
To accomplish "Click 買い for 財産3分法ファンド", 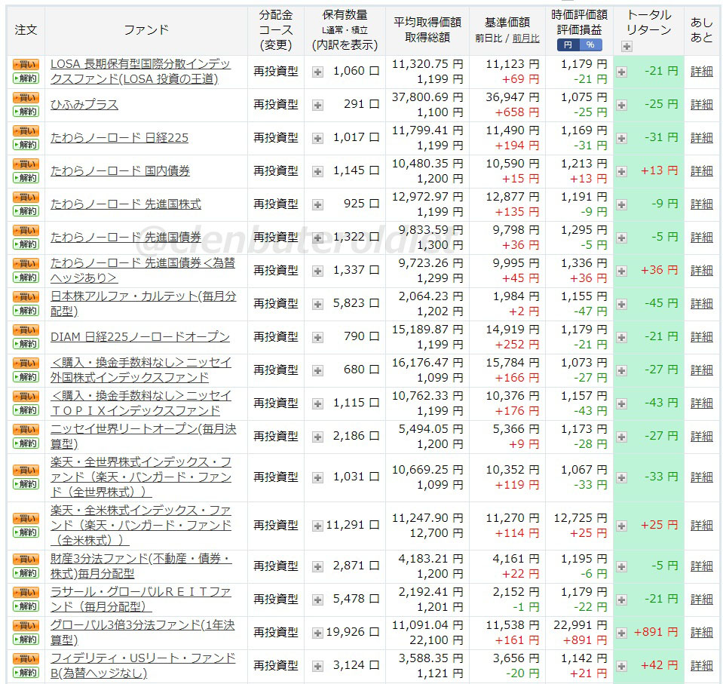I will 26,560.
